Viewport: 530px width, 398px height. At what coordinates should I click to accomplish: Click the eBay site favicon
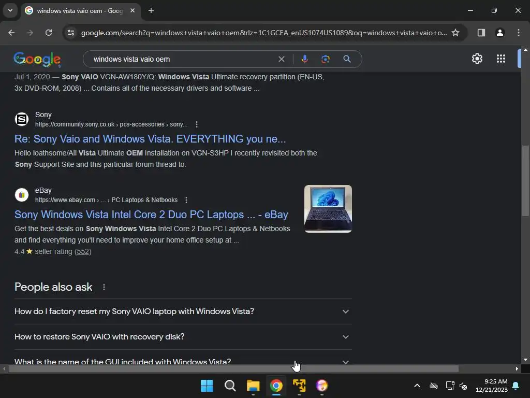pyautogui.click(x=22, y=195)
